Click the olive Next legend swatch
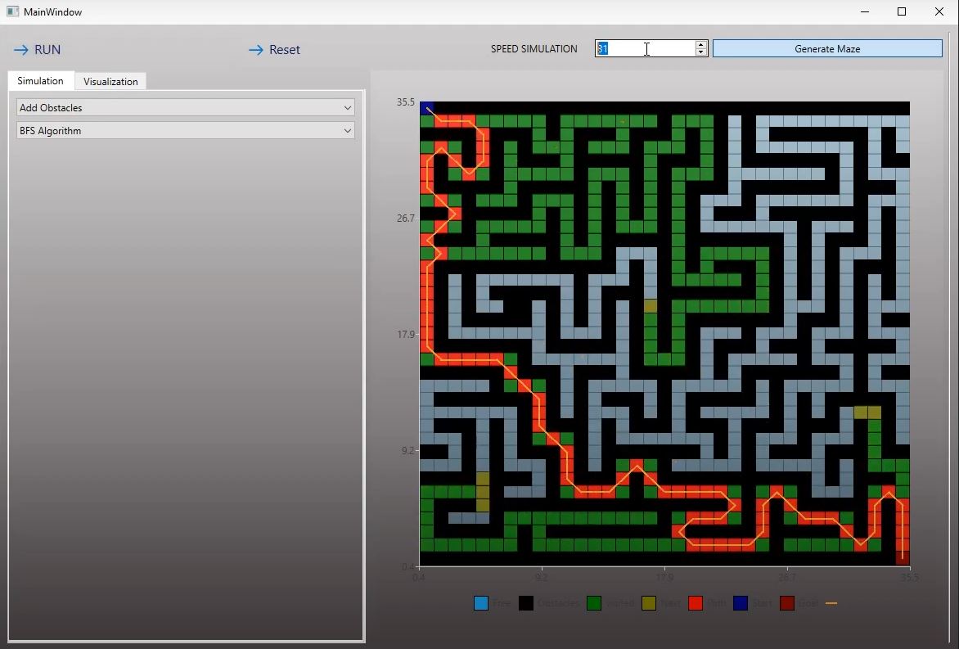The image size is (959, 649). tap(649, 603)
